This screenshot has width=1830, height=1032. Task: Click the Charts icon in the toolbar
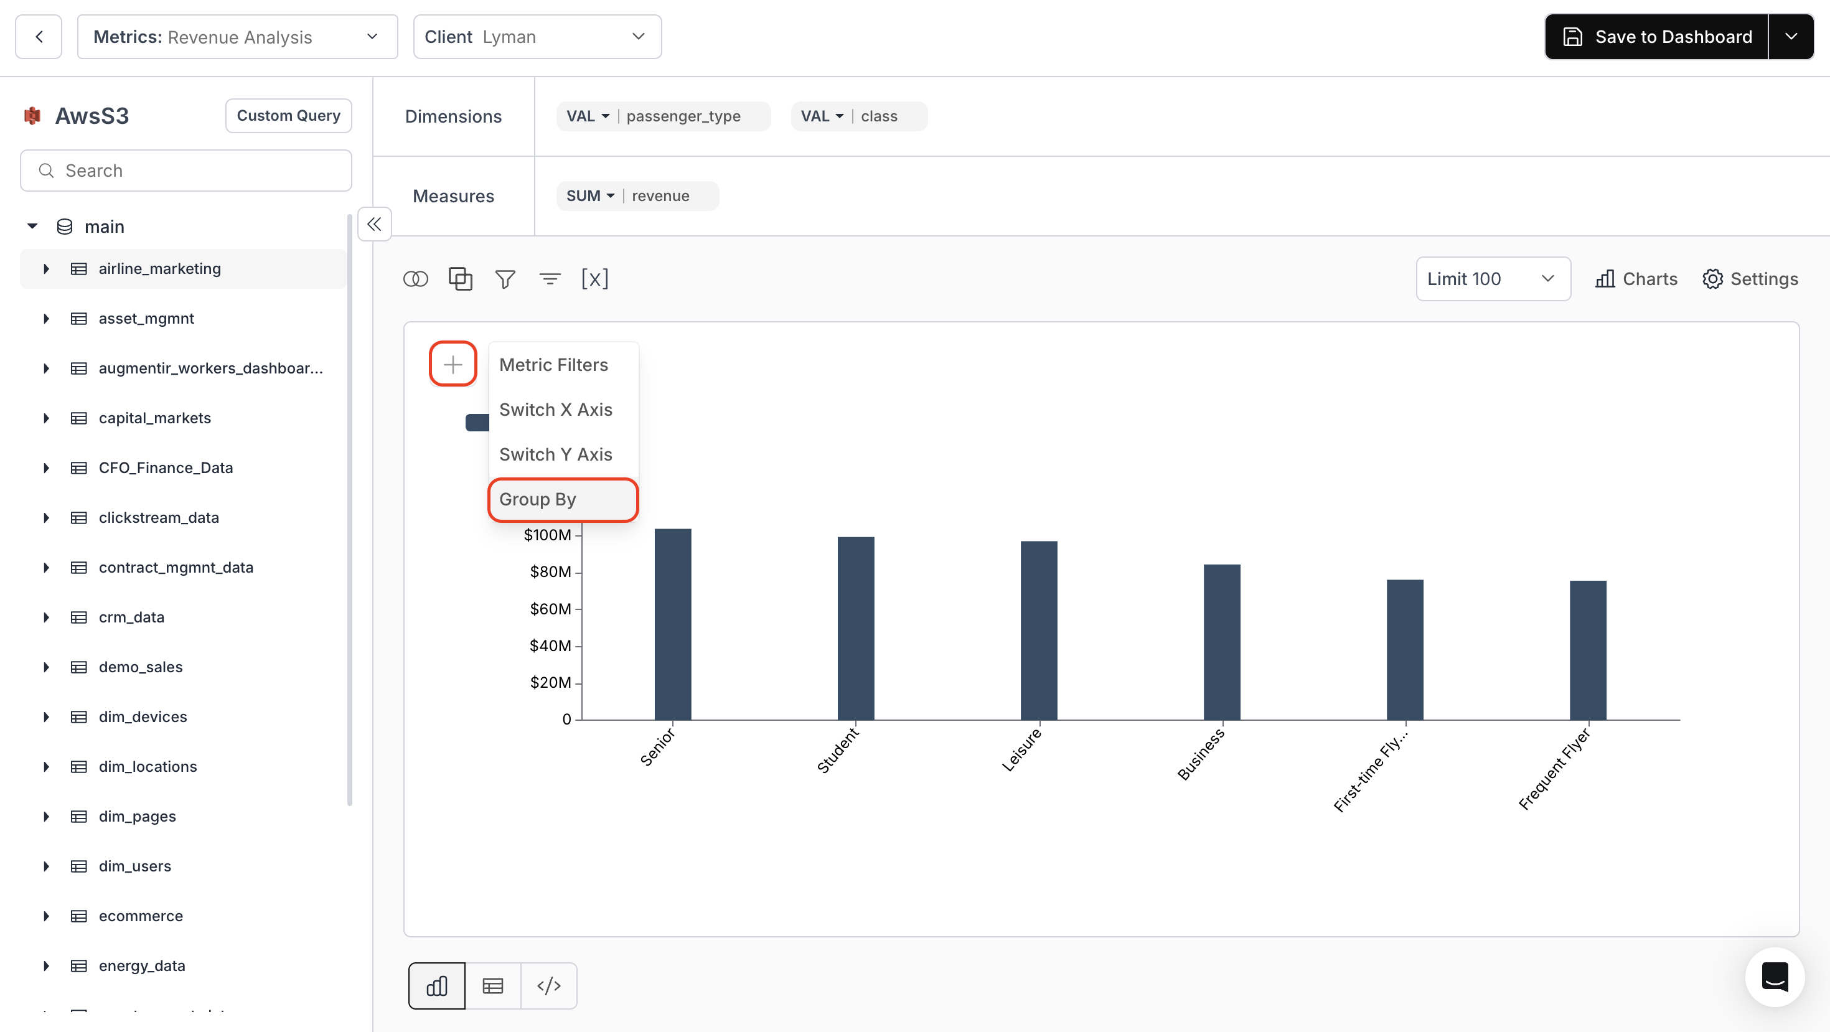pyautogui.click(x=1635, y=278)
